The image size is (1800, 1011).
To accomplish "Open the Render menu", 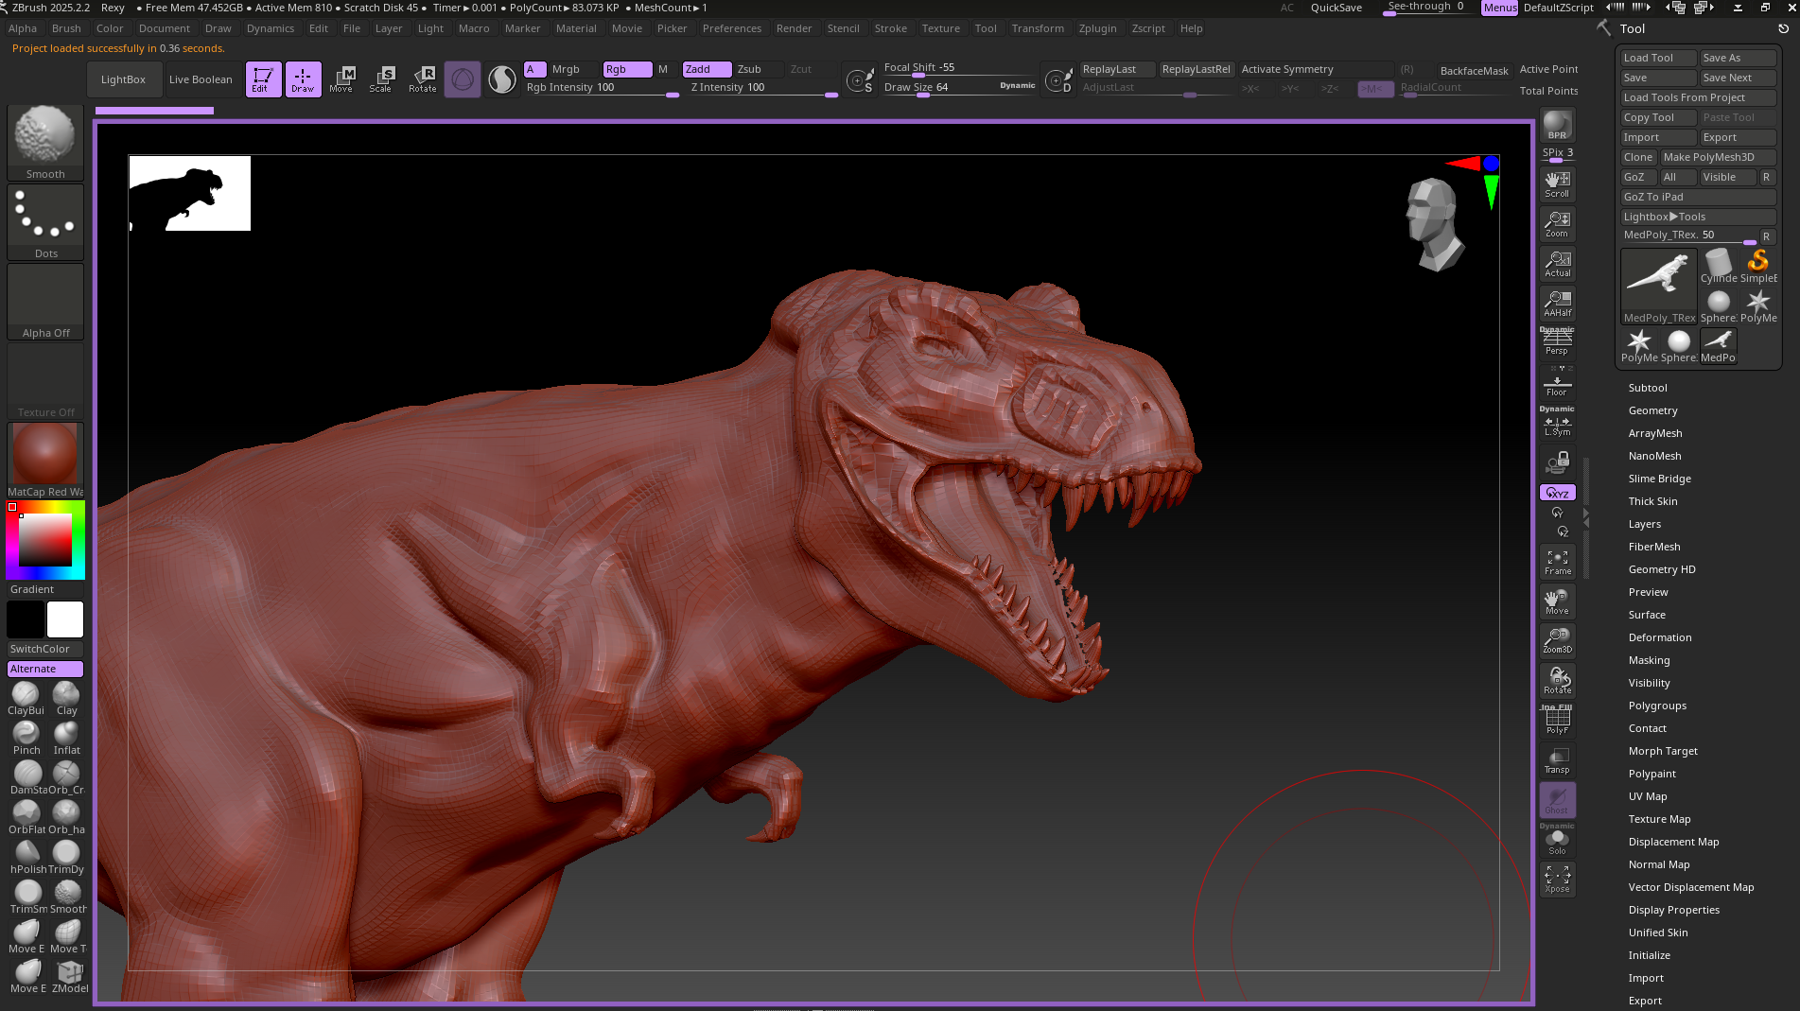I will pyautogui.click(x=794, y=28).
